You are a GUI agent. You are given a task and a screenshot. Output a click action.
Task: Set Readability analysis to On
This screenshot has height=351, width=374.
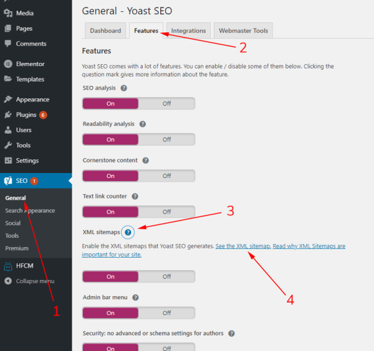click(110, 139)
